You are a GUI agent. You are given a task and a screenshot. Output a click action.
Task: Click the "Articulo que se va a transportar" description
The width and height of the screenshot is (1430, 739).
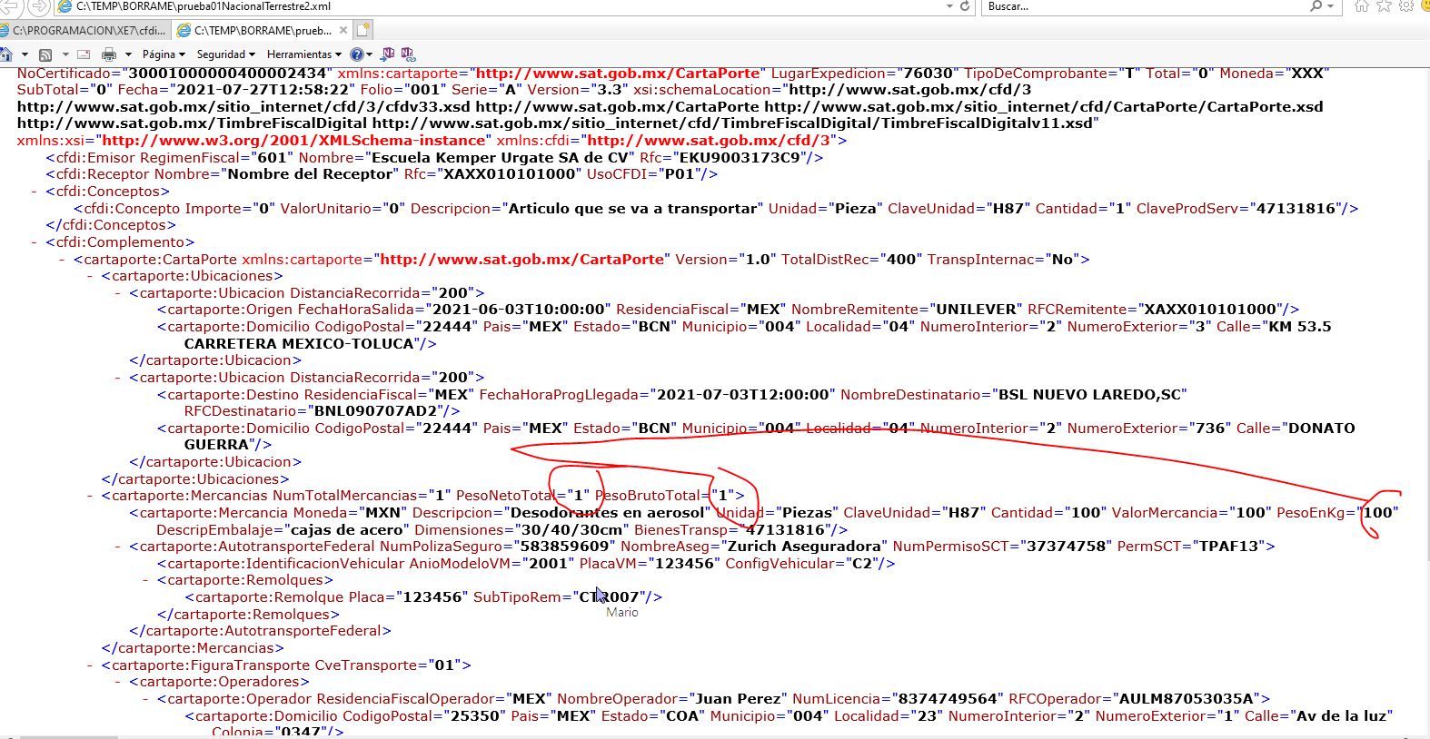coord(632,209)
